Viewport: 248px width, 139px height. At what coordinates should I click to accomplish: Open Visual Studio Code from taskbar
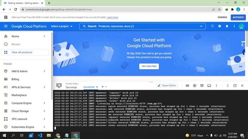(x=40, y=136)
